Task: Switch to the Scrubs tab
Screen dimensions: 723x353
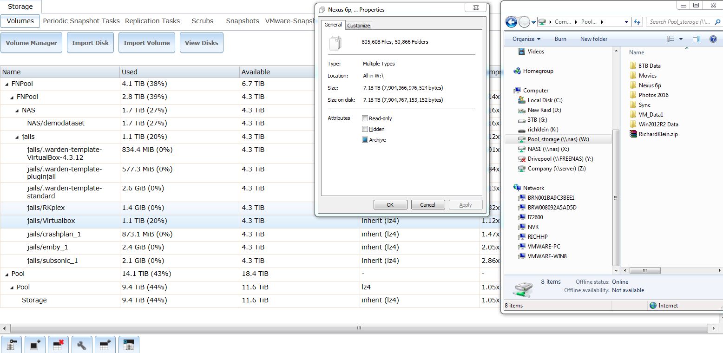Action: [203, 21]
